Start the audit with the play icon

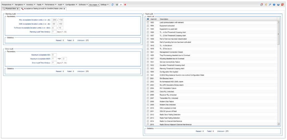121,4
